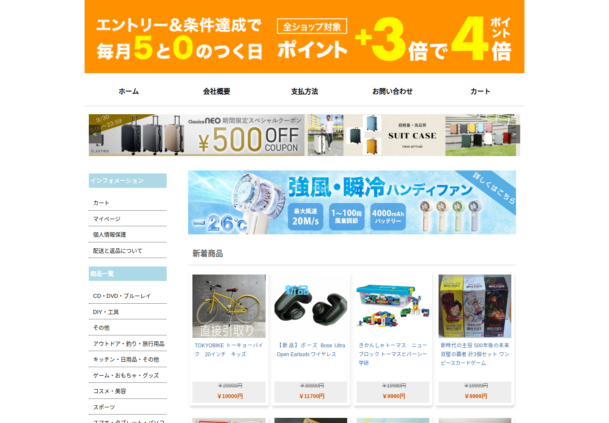
Task: Open the ¥500 OFF coupon banner
Action: pyautogui.click(x=197, y=135)
